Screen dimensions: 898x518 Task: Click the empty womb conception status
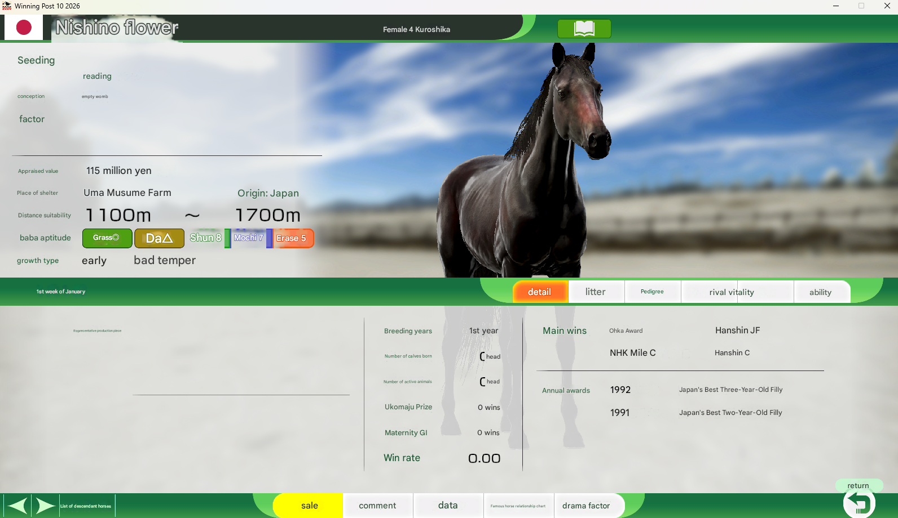(95, 96)
